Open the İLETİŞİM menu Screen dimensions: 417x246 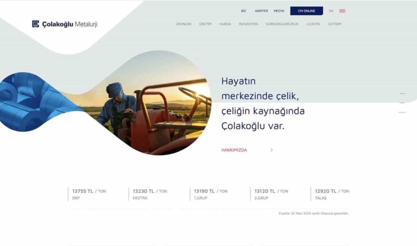tap(334, 24)
